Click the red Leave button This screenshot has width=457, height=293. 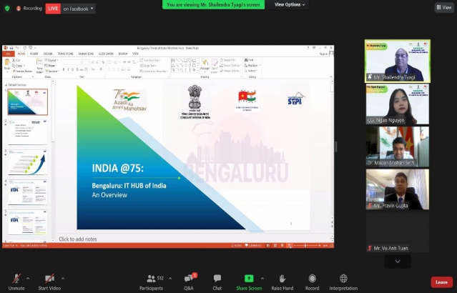(441, 282)
